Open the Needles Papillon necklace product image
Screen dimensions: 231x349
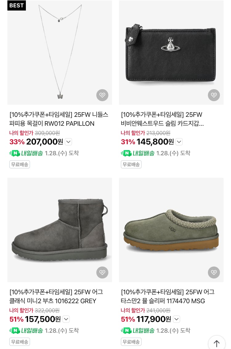[60, 52]
